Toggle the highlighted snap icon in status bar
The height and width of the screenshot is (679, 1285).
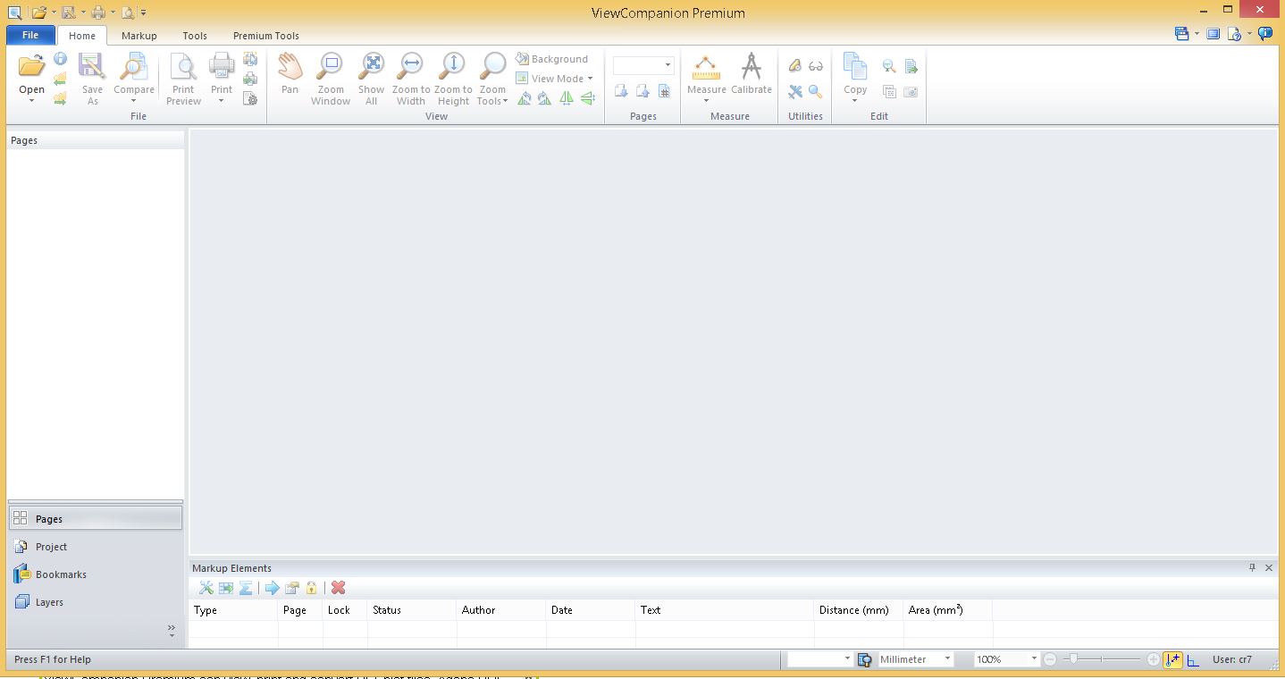pyautogui.click(x=1173, y=659)
